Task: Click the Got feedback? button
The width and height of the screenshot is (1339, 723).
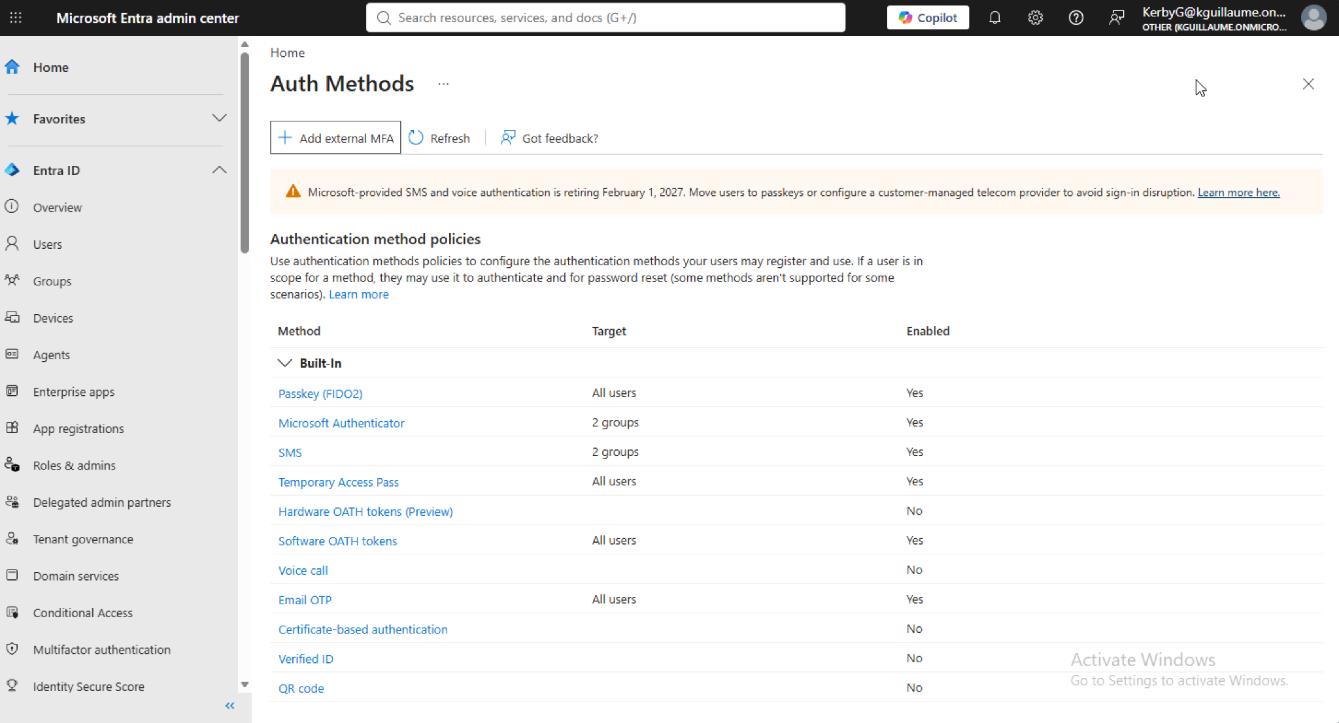Action: 549,138
